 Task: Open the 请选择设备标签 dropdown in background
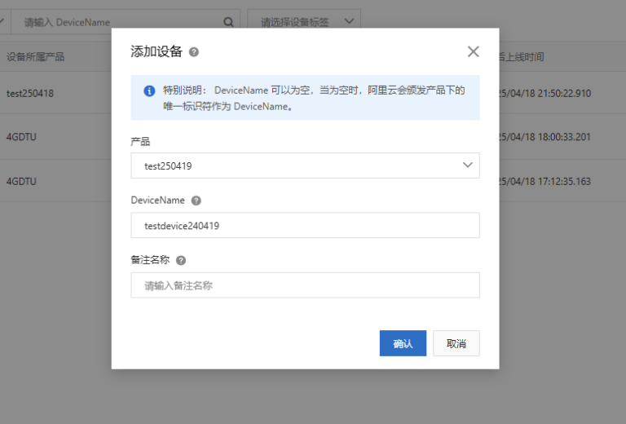pyautogui.click(x=304, y=21)
